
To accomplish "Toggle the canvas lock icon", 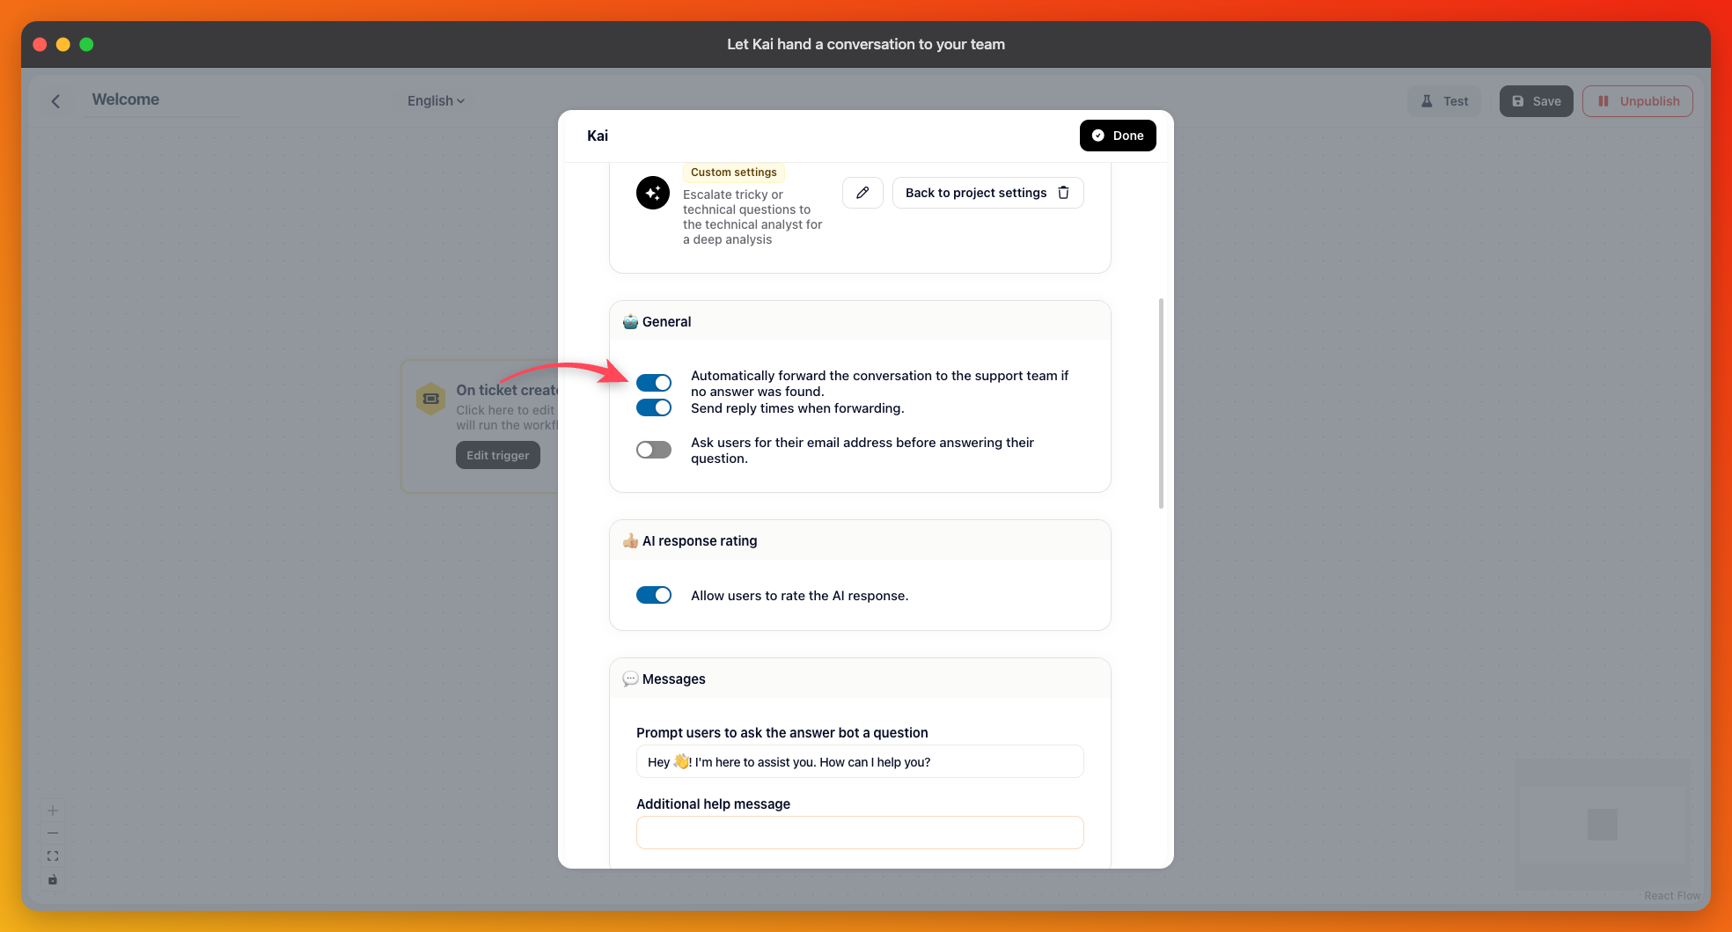I will pos(53,879).
